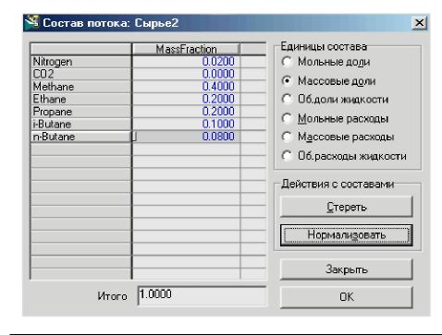Image resolution: width=442 pixels, height=335 pixels.
Task: Click the Нормализовать button
Action: (346, 235)
